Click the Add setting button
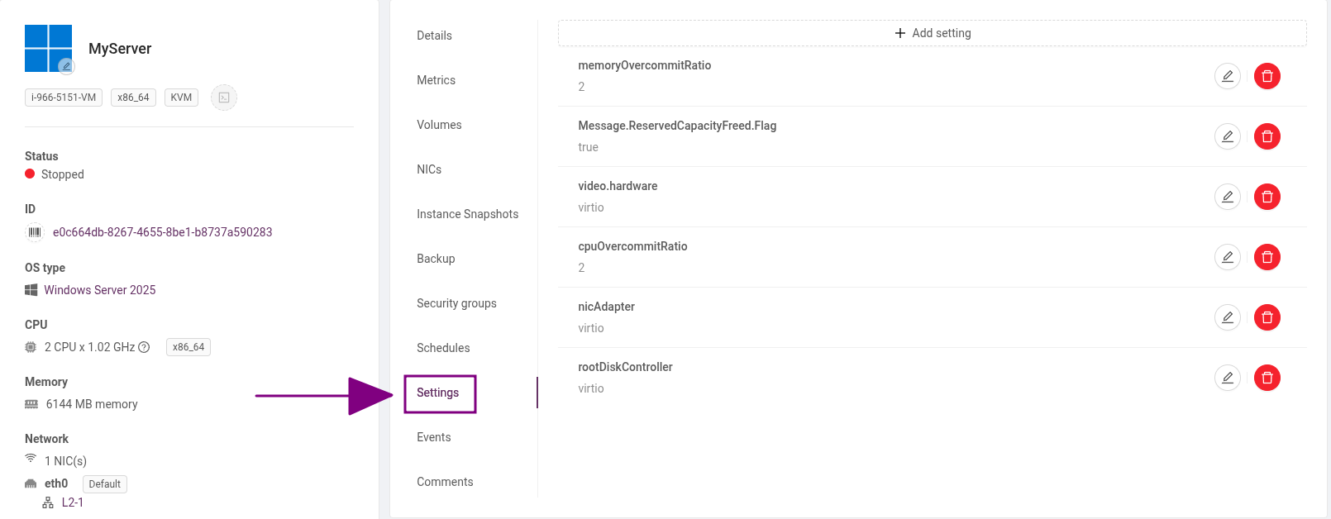Screen dimensions: 1331x519 (933, 33)
